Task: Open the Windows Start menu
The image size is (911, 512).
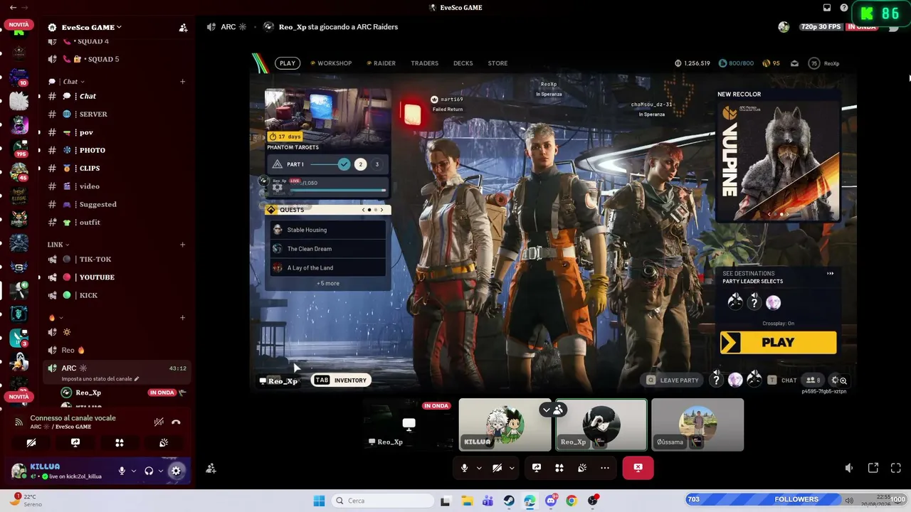Action: coord(319,501)
